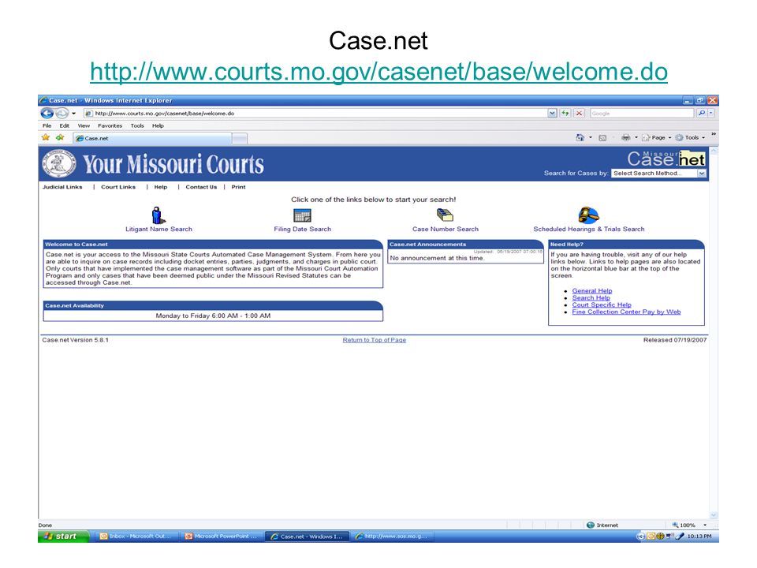Click the RSS feeds icon
The width and height of the screenshot is (757, 568).
[602, 137]
